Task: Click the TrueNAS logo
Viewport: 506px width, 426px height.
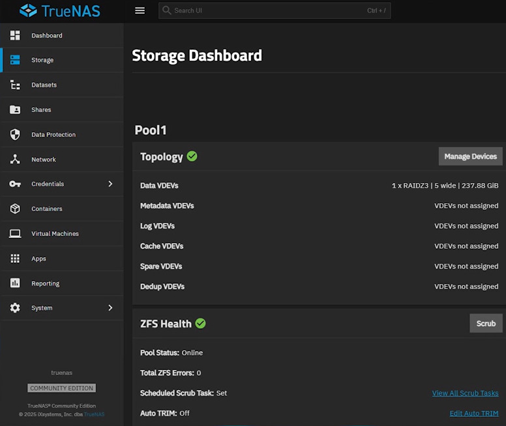Action: coord(60,10)
